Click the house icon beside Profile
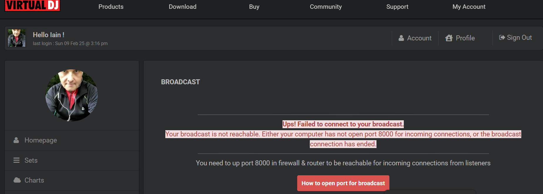This screenshot has width=543, height=194. (x=449, y=38)
